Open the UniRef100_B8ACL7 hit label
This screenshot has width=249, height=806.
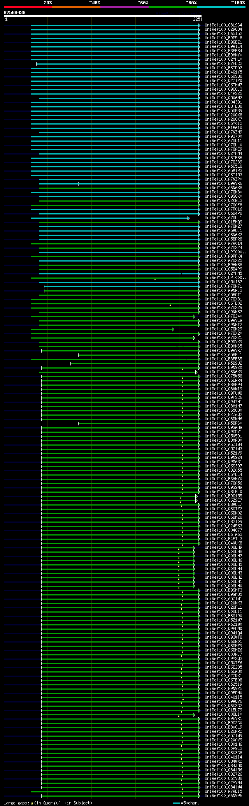tap(223, 505)
